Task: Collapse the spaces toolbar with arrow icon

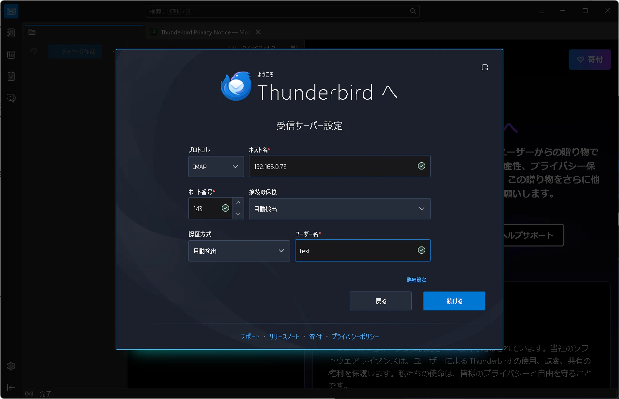Action: point(11,387)
